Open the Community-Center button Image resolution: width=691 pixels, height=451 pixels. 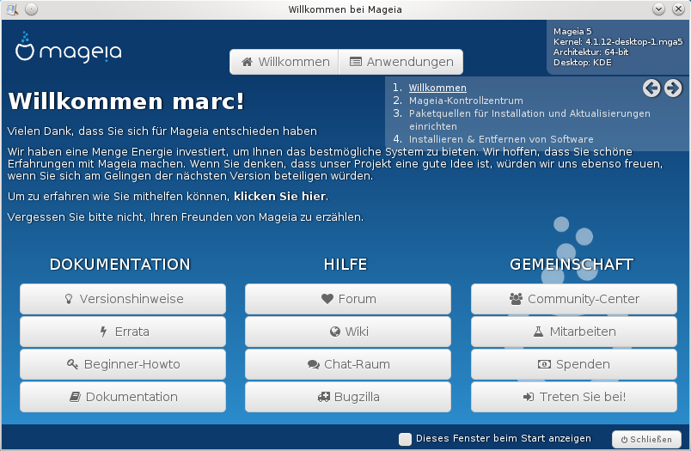[x=574, y=299]
